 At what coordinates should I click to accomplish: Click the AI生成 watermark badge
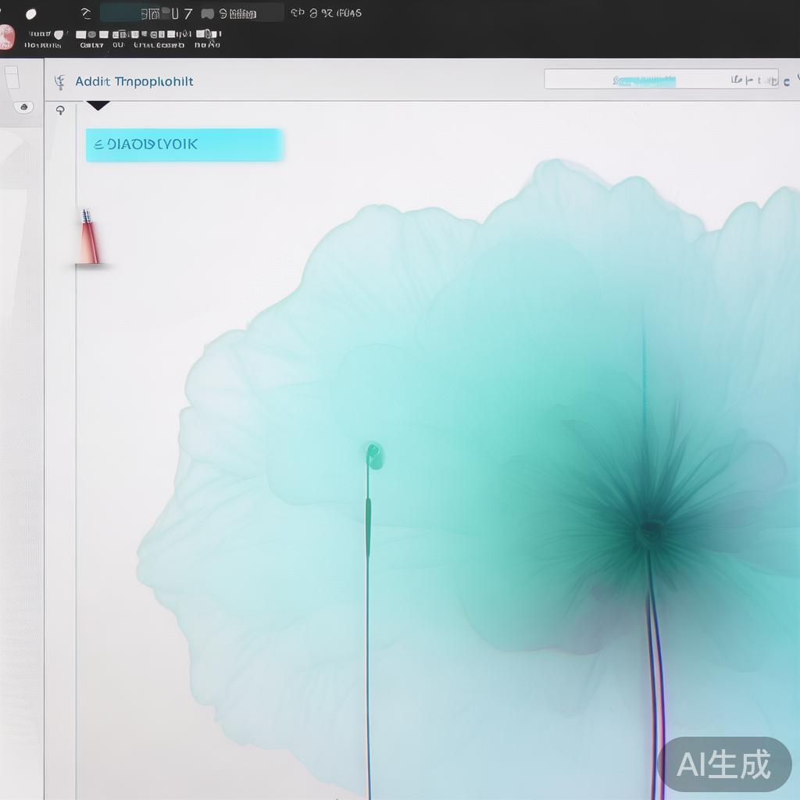tap(724, 764)
